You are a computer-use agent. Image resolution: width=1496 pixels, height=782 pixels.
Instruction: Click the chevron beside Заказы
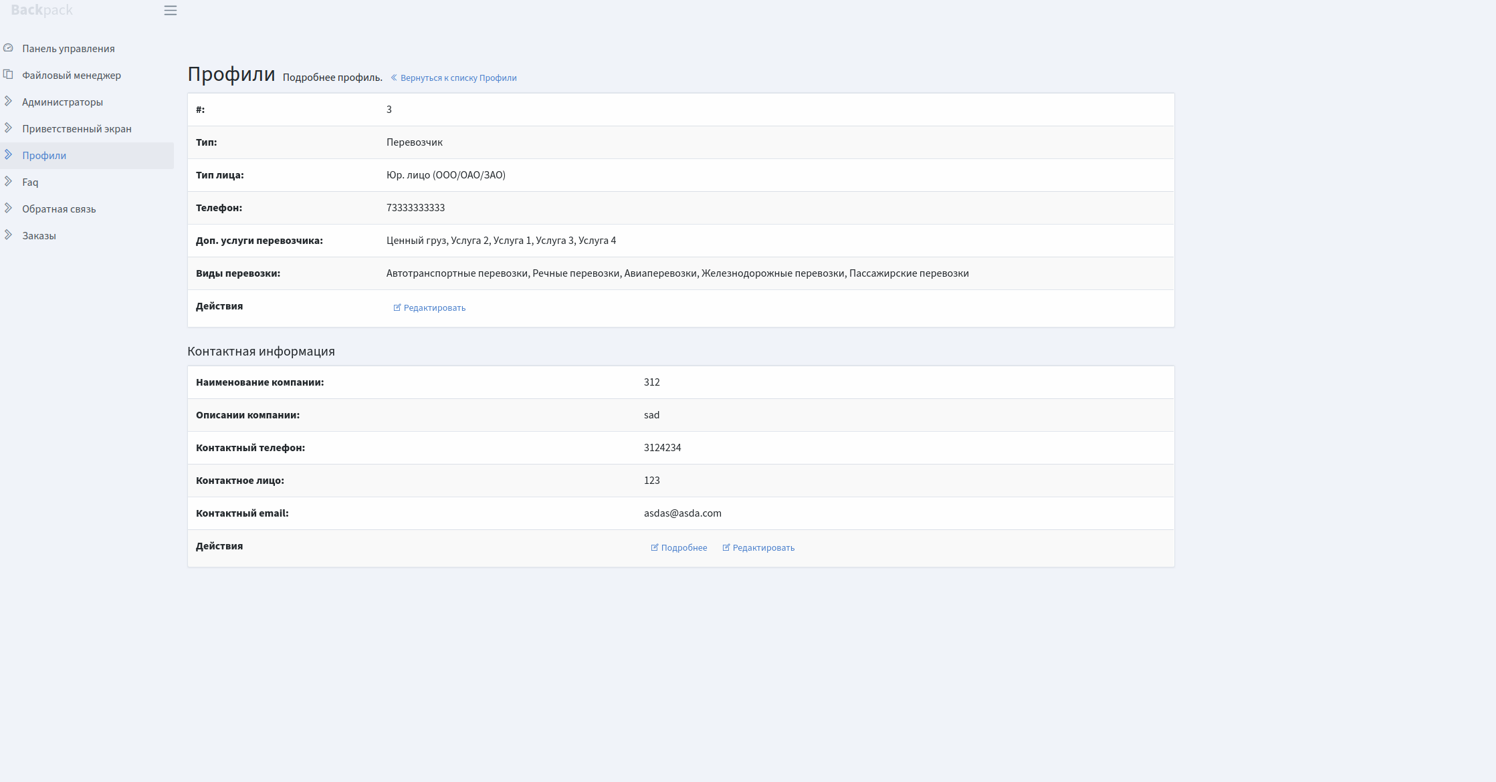[x=8, y=235]
